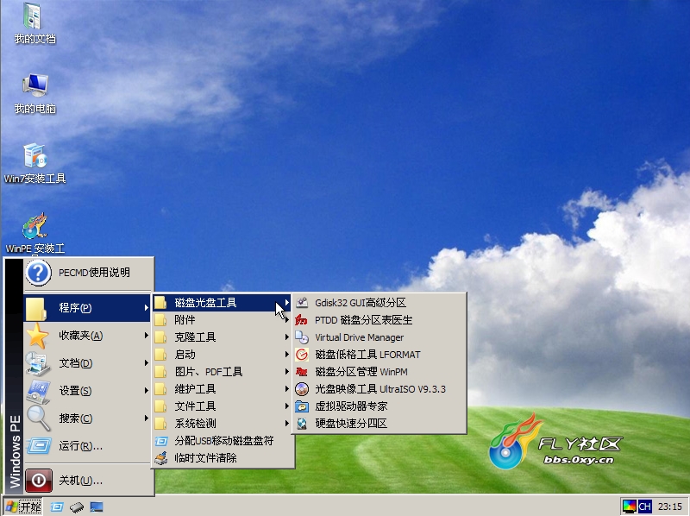The image size is (690, 516).
Task: Open the 磁盘光盘工具 menu entry
Action: point(222,303)
